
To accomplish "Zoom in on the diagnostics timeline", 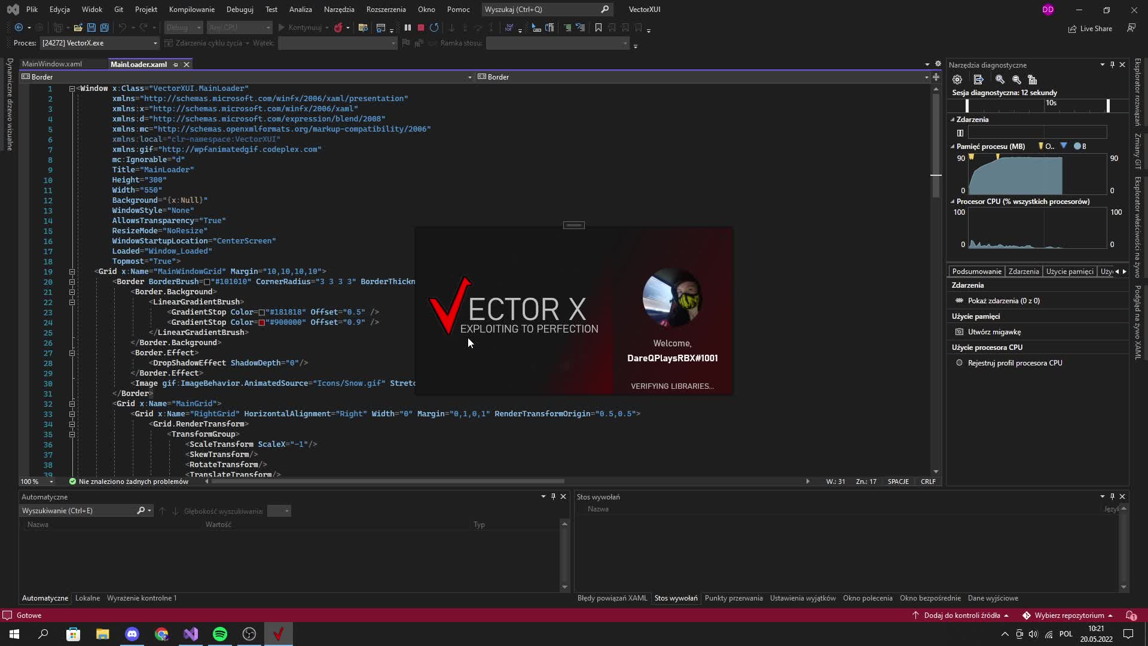I will coord(999,79).
